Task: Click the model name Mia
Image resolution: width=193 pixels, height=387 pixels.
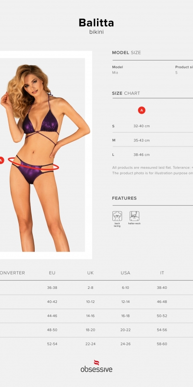Action: [115, 73]
